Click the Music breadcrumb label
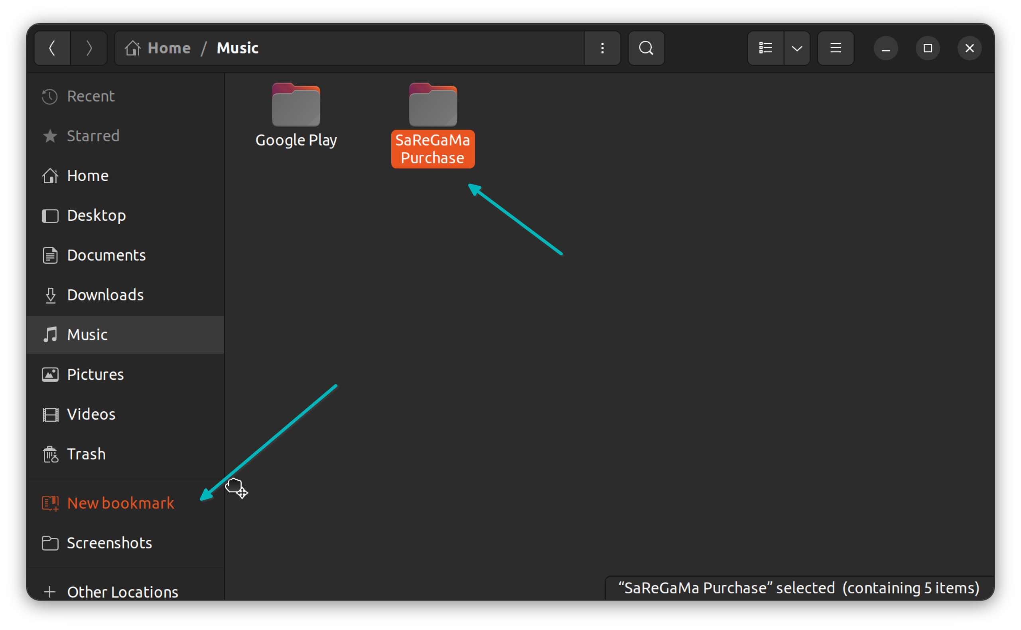 tap(238, 47)
